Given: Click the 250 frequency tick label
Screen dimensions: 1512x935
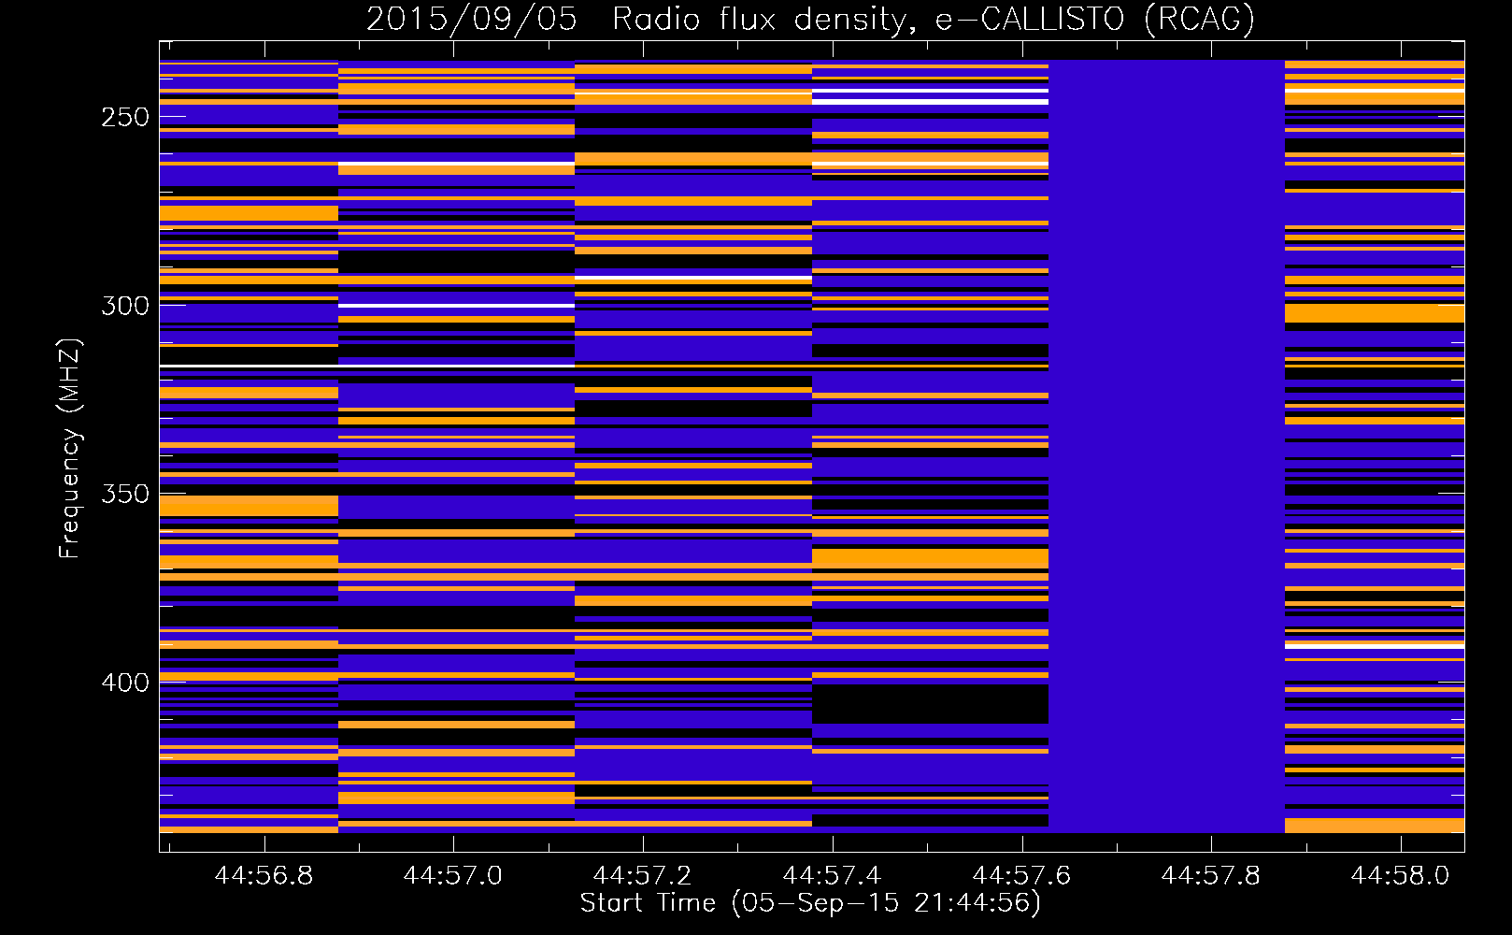Looking at the screenshot, I should 125,118.
